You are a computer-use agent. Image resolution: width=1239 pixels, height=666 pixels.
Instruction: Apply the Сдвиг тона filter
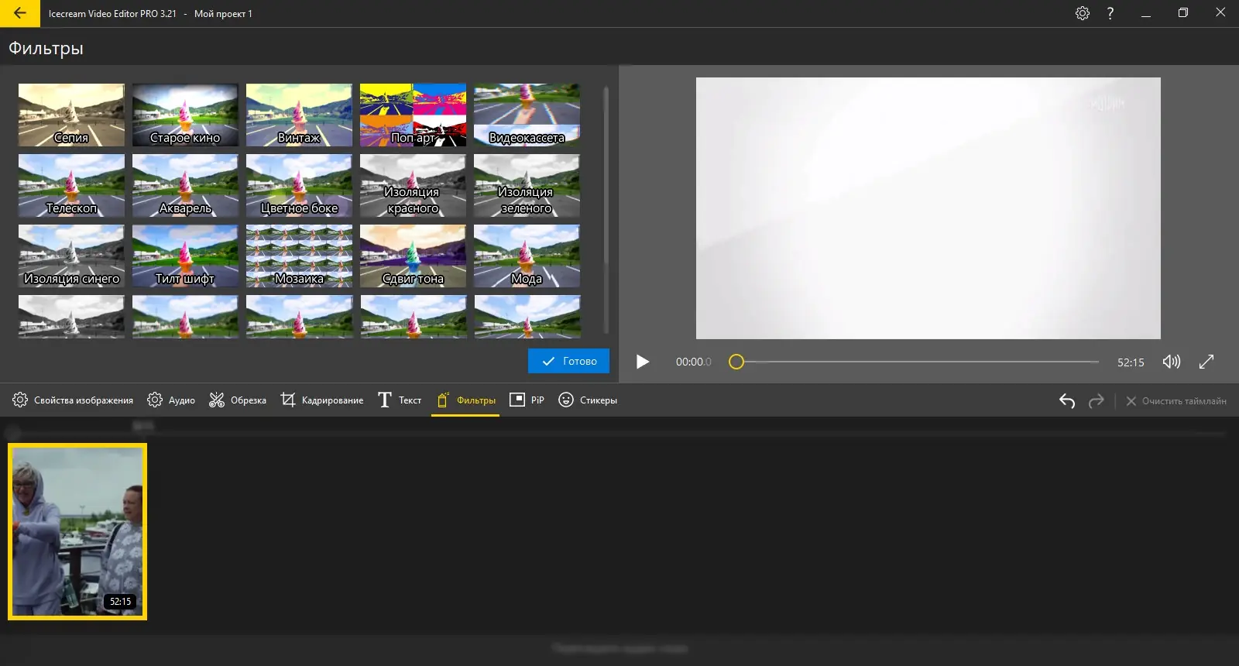pyautogui.click(x=413, y=256)
